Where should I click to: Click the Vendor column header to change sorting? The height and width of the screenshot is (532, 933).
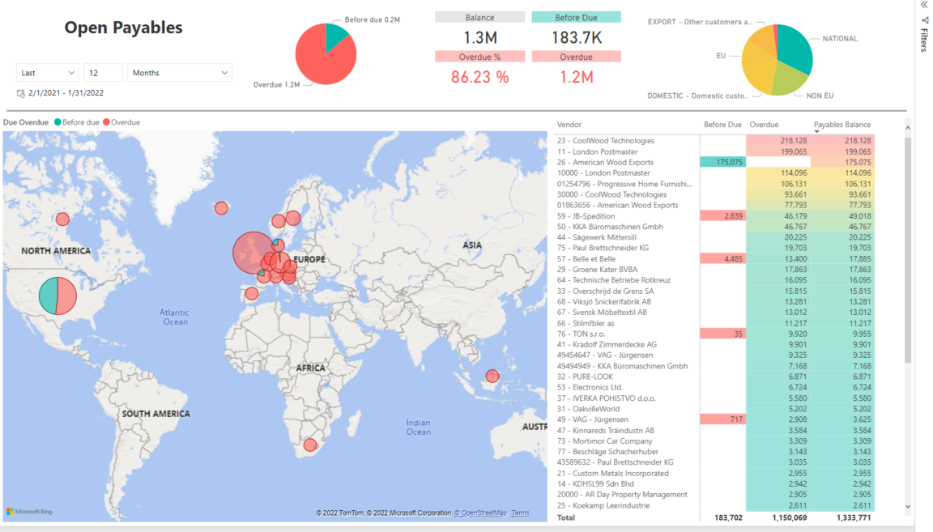(569, 124)
